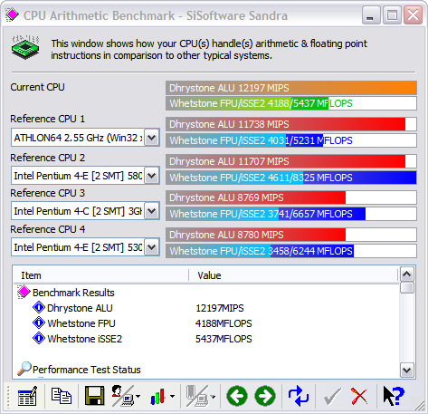Select the Performance Test Status row
428x414 pixels.
87,370
